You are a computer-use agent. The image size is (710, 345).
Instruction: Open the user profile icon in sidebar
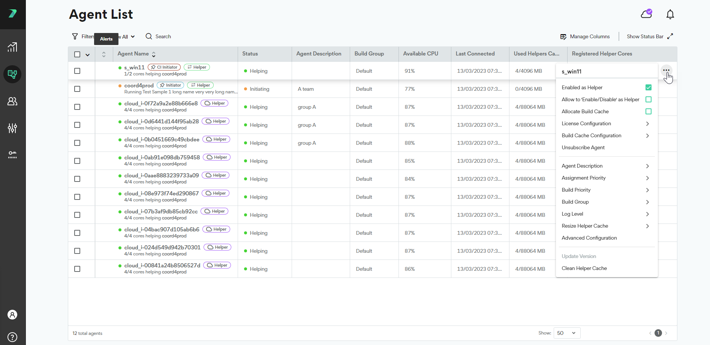coord(12,315)
